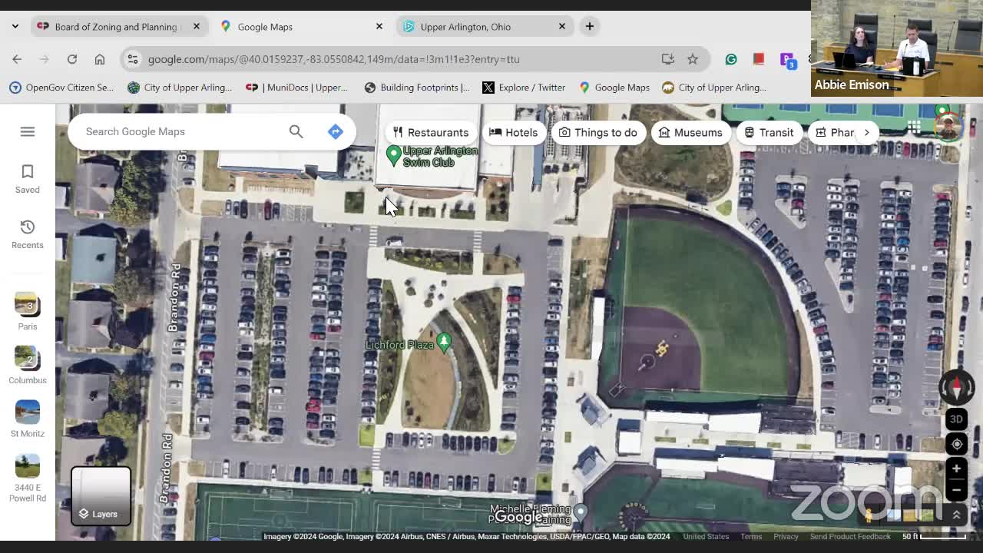The image size is (983, 553).
Task: Zoom out with the minus button
Action: 956,489
